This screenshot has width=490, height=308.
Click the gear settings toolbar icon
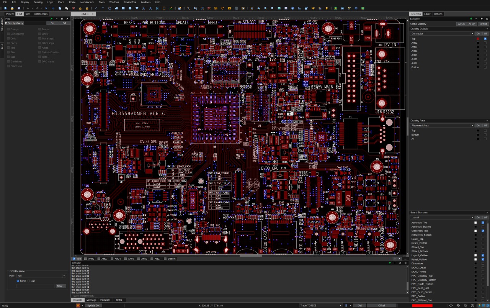356,8
